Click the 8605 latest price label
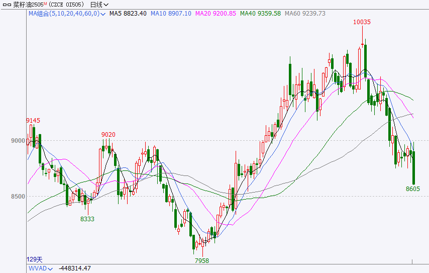 pos(412,189)
